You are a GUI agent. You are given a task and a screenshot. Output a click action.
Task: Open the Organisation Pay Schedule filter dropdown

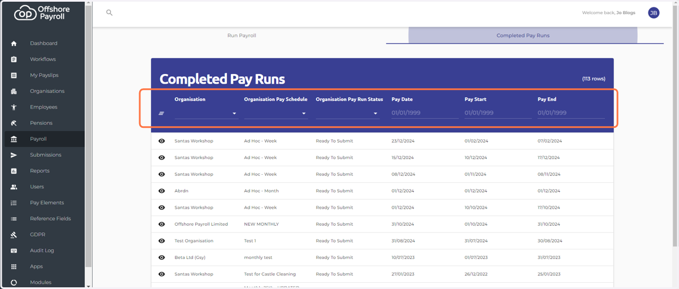tap(276, 113)
